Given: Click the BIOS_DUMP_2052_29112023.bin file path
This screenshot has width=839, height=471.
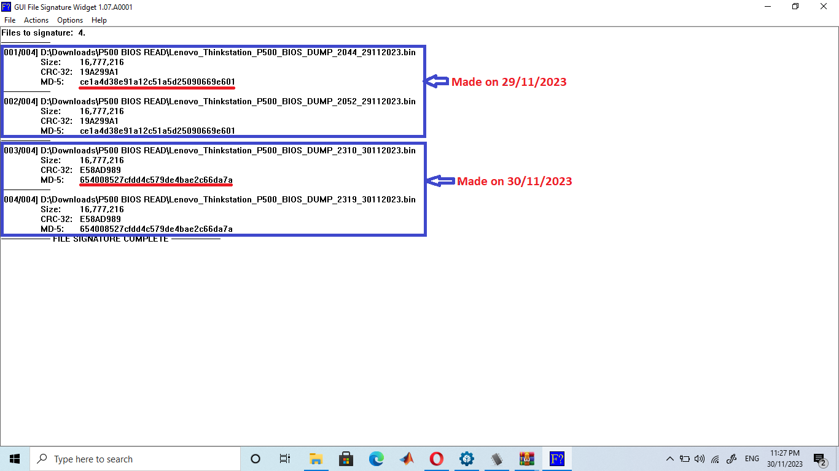Looking at the screenshot, I should point(228,101).
